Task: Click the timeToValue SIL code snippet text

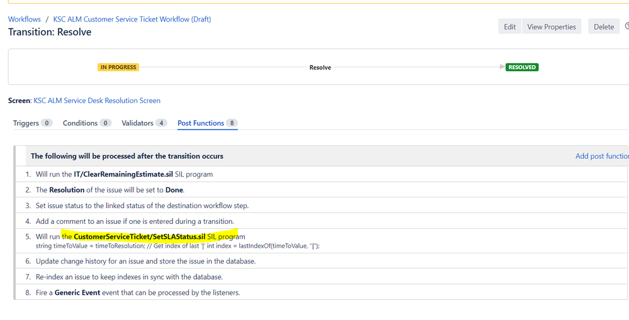Action: point(178,246)
